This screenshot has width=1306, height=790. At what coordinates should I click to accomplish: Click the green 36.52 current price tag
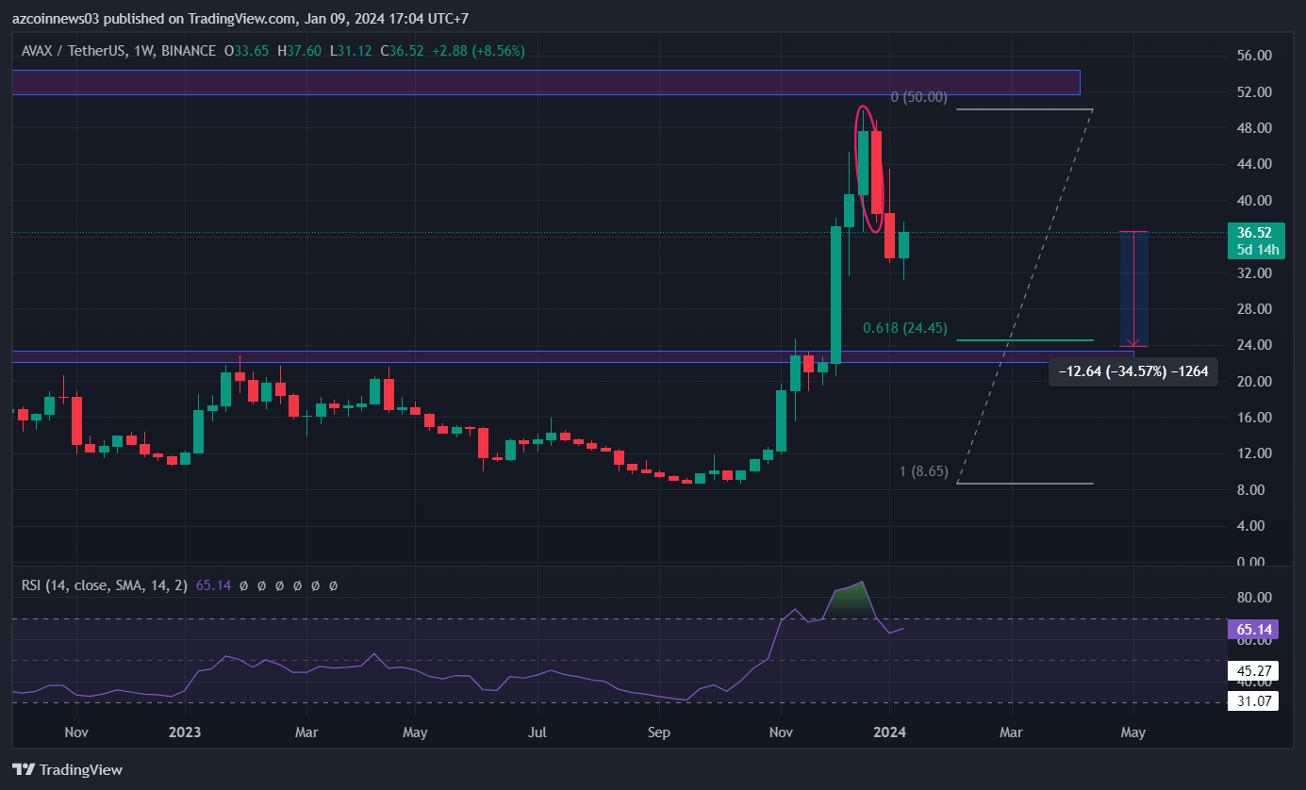tap(1258, 240)
